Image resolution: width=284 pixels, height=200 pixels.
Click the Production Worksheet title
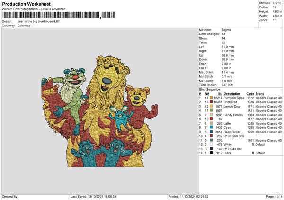coord(26,4)
